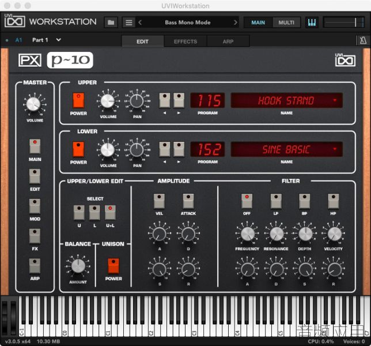Click the Balance amount knob
This screenshot has width=371, height=346.
pos(78,266)
